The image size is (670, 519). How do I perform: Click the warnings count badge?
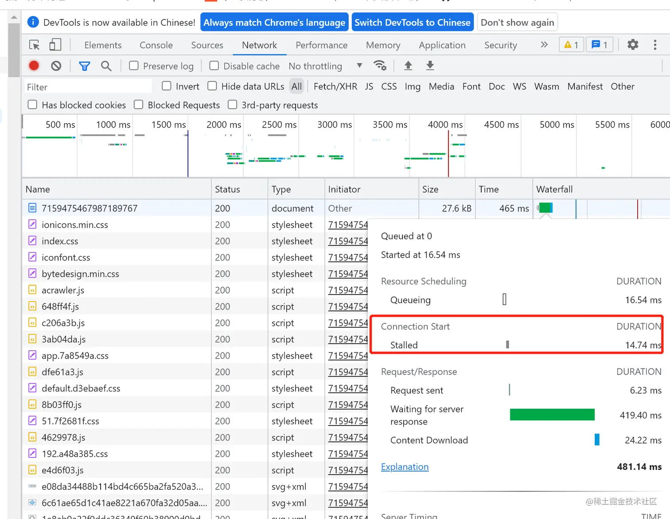point(571,45)
